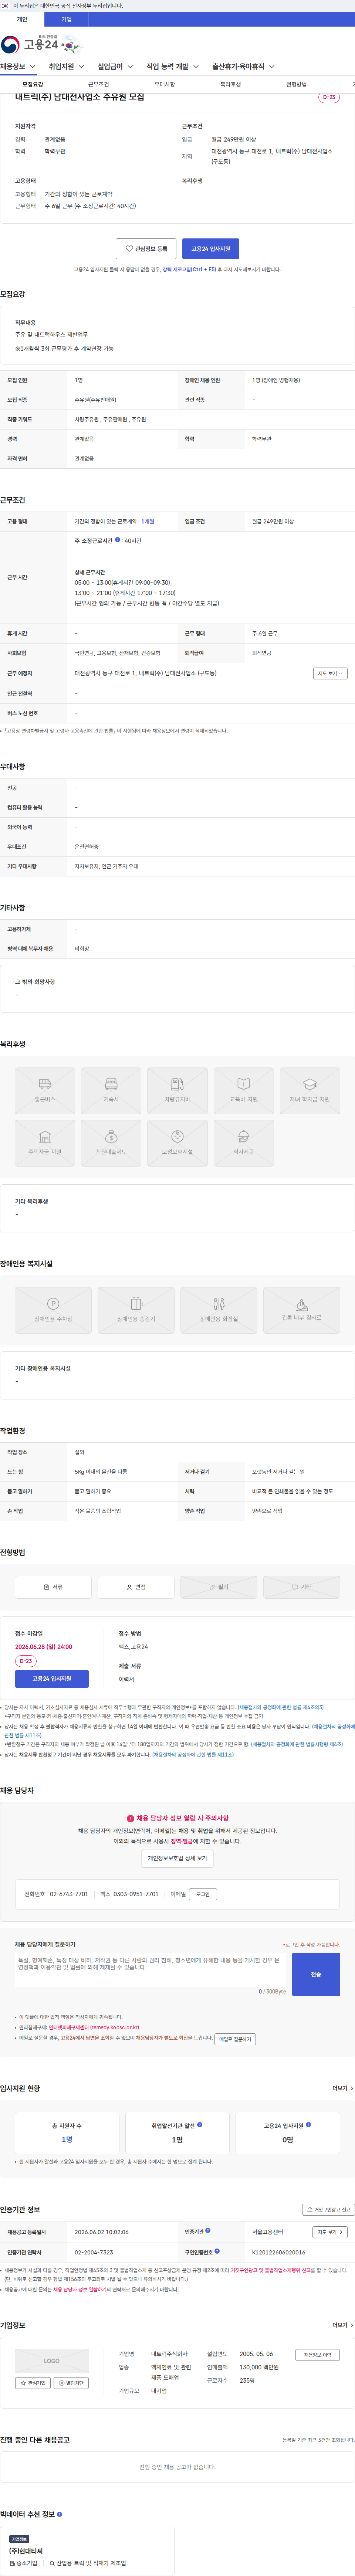The image size is (355, 2576).
Task: Click the 장애인용 승강기 icon
Action: [x=136, y=1310]
